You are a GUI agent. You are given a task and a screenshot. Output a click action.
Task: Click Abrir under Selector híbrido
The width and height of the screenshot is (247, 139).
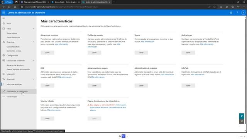click(x=47, y=119)
